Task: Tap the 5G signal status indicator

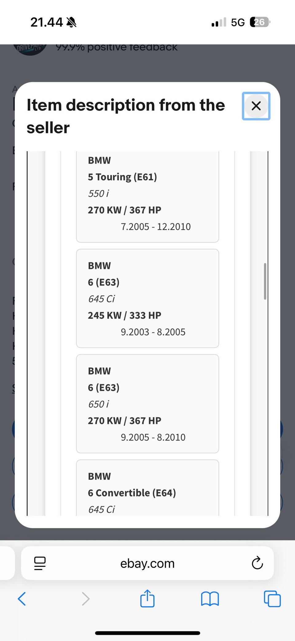Action: click(x=238, y=22)
